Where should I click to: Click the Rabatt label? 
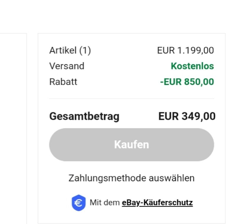[63, 82]
